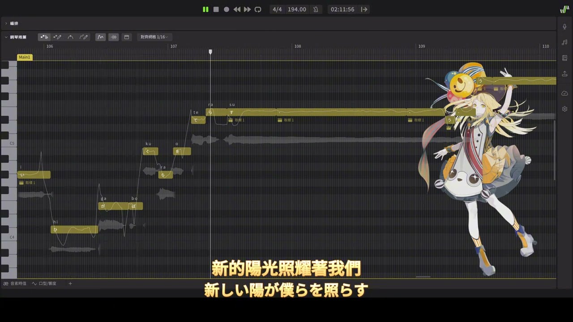Select the note pencil drawing tool

(x=57, y=37)
